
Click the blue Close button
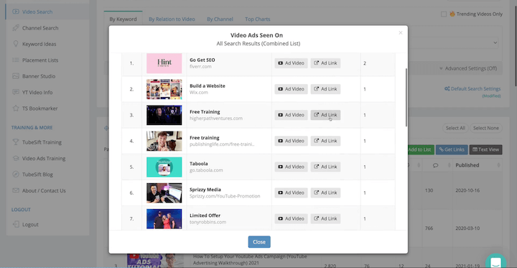[259, 242]
